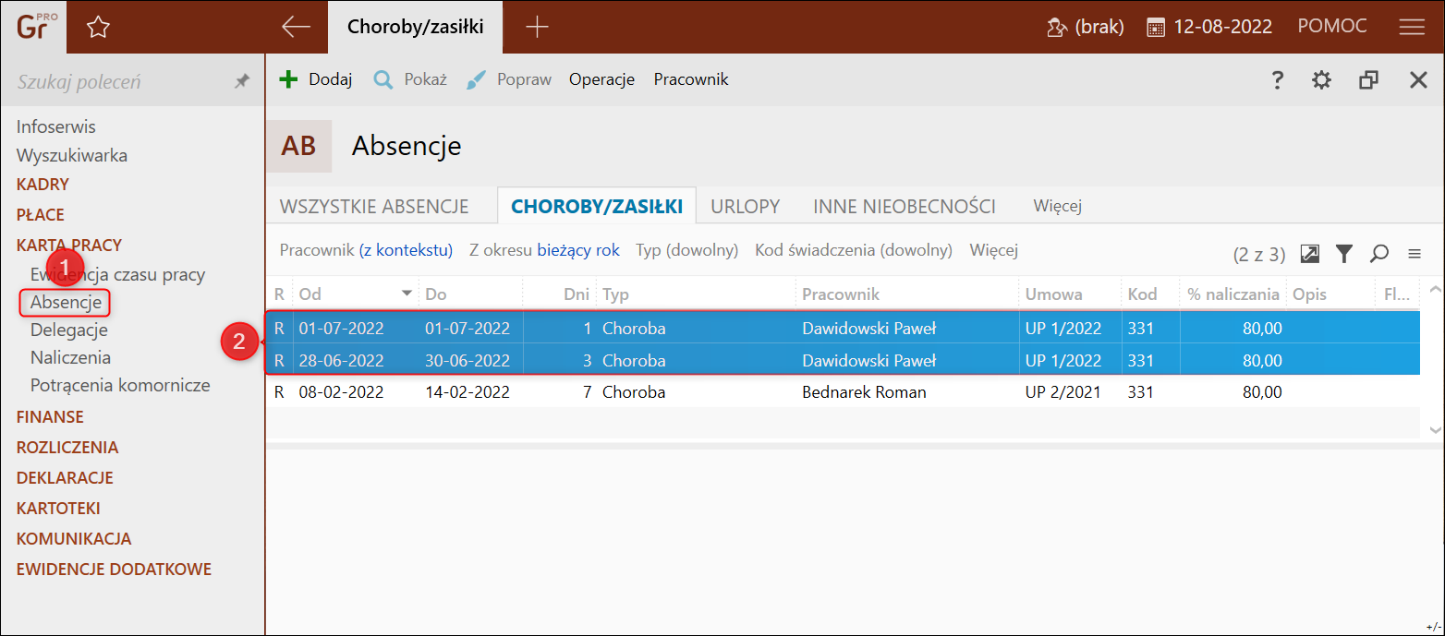Open the Operacje menu
This screenshot has width=1445, height=636.
point(601,79)
